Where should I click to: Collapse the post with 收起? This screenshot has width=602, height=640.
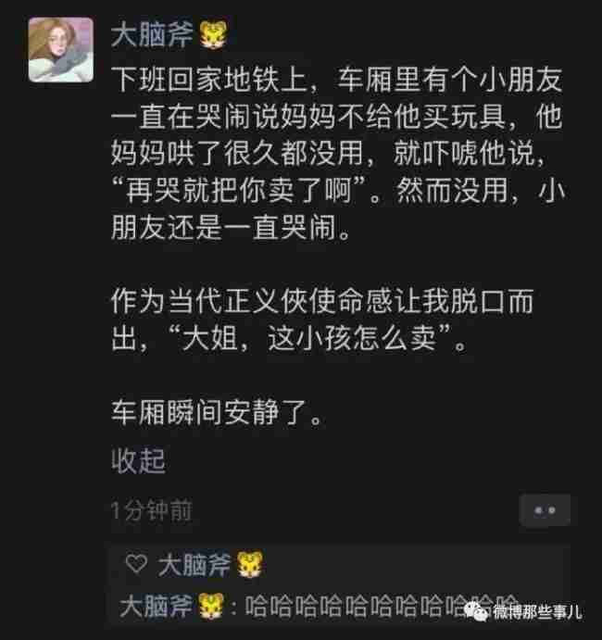[138, 461]
